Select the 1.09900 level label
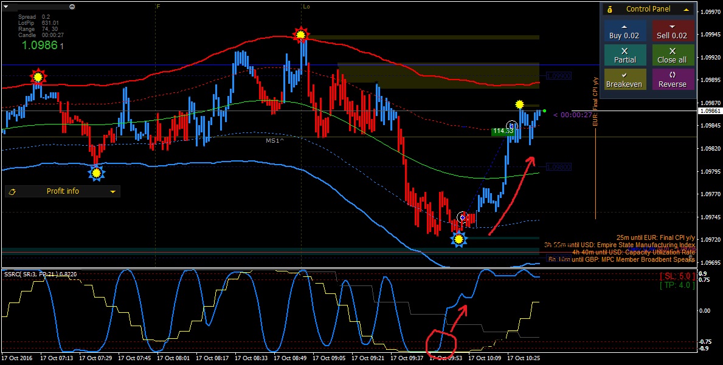723x365 pixels. [558, 76]
